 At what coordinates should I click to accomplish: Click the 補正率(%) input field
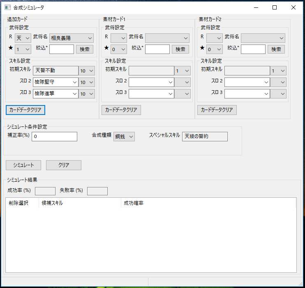point(54,136)
